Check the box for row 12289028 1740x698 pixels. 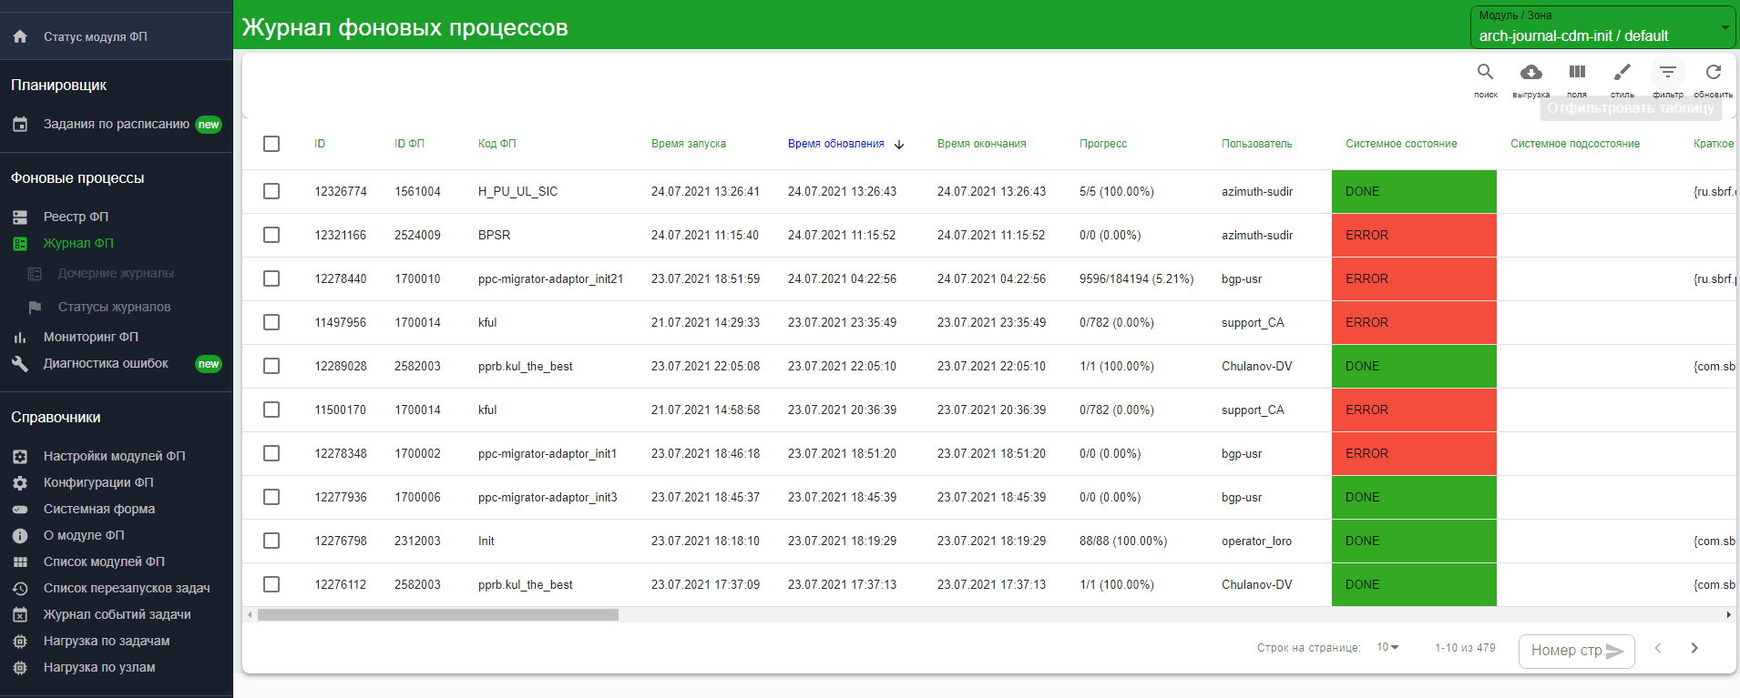(271, 366)
